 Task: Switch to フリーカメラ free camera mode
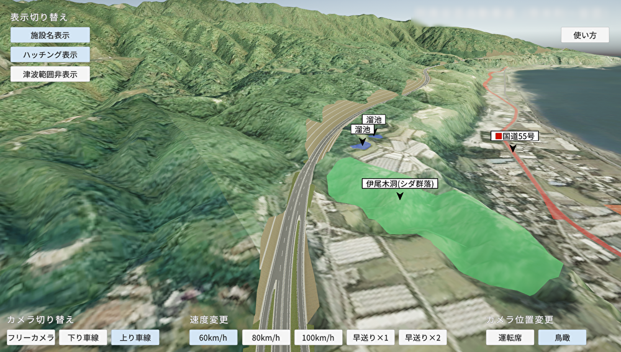31,337
